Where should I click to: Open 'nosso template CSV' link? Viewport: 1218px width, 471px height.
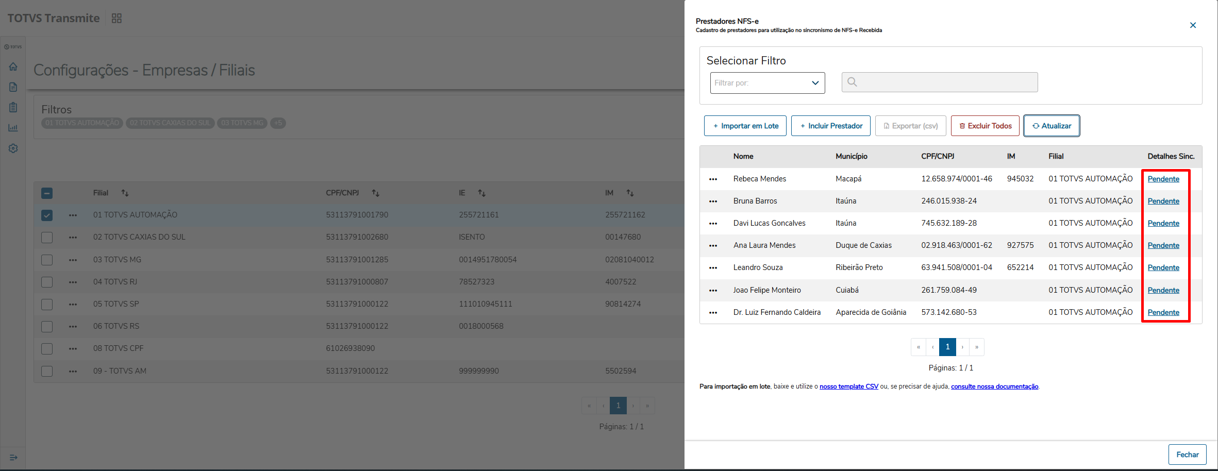(848, 386)
